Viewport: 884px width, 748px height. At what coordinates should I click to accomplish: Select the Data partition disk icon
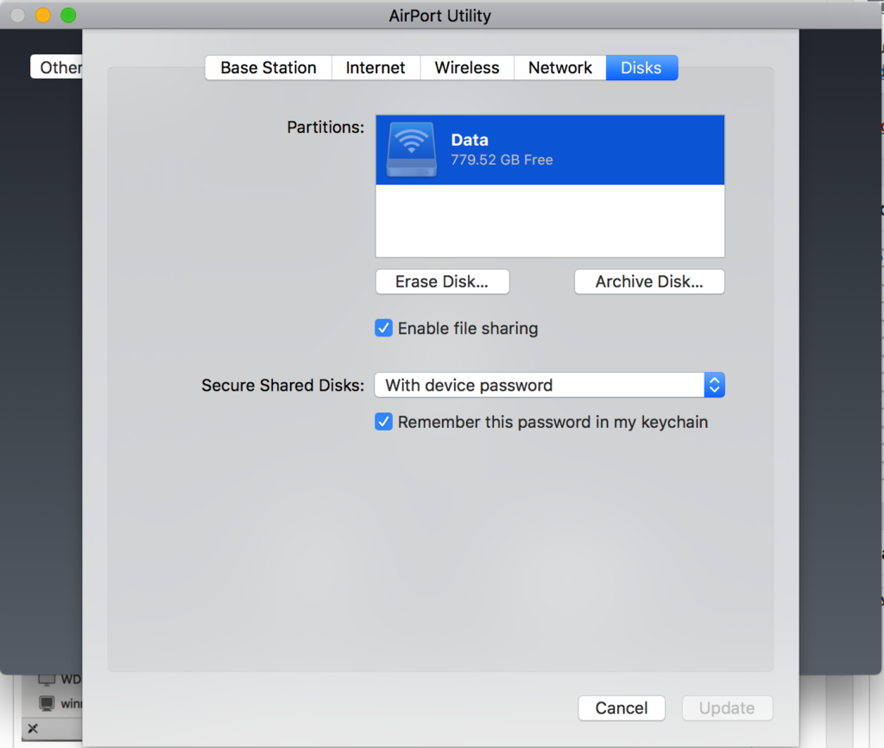tap(412, 150)
